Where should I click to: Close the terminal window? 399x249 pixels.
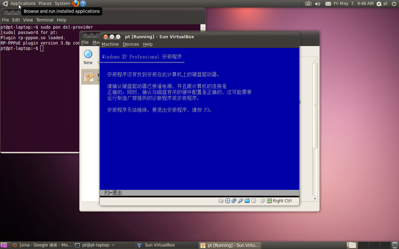tap(6, 12)
